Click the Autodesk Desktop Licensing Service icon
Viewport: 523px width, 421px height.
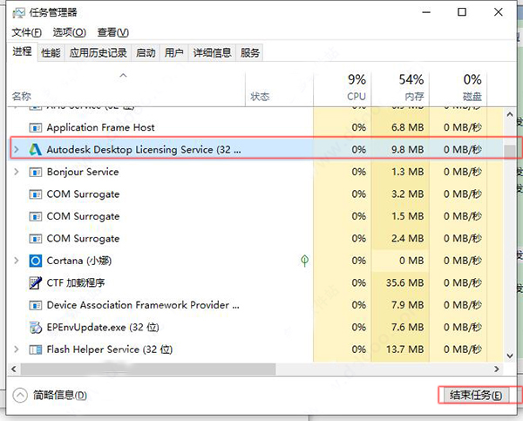(x=36, y=150)
